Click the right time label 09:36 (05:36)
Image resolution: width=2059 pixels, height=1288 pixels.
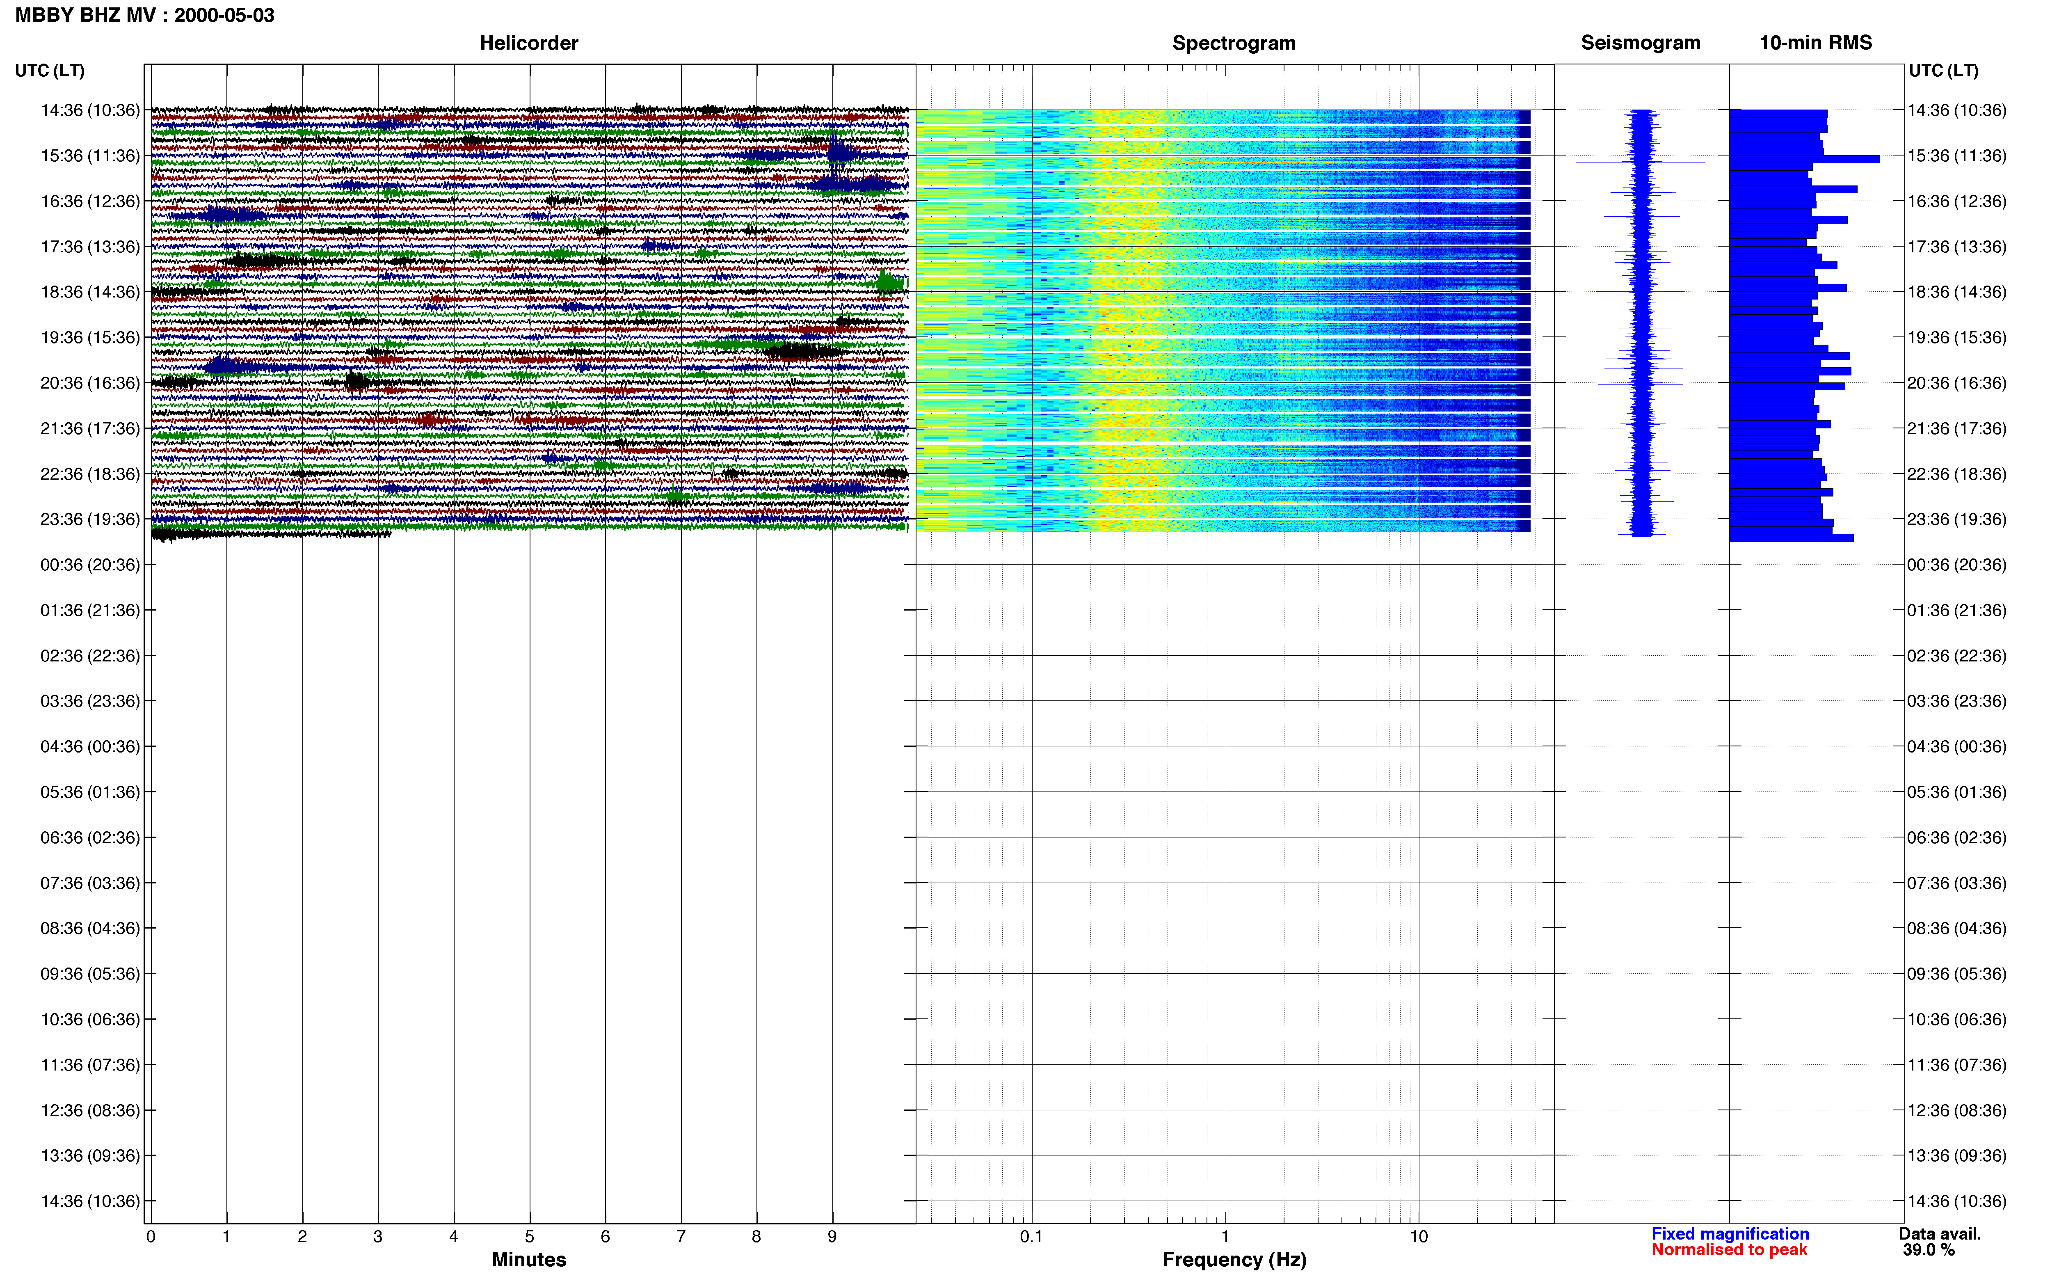pos(1957,974)
